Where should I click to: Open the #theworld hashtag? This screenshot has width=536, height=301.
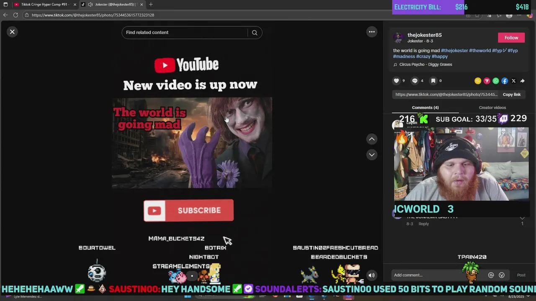[480, 51]
